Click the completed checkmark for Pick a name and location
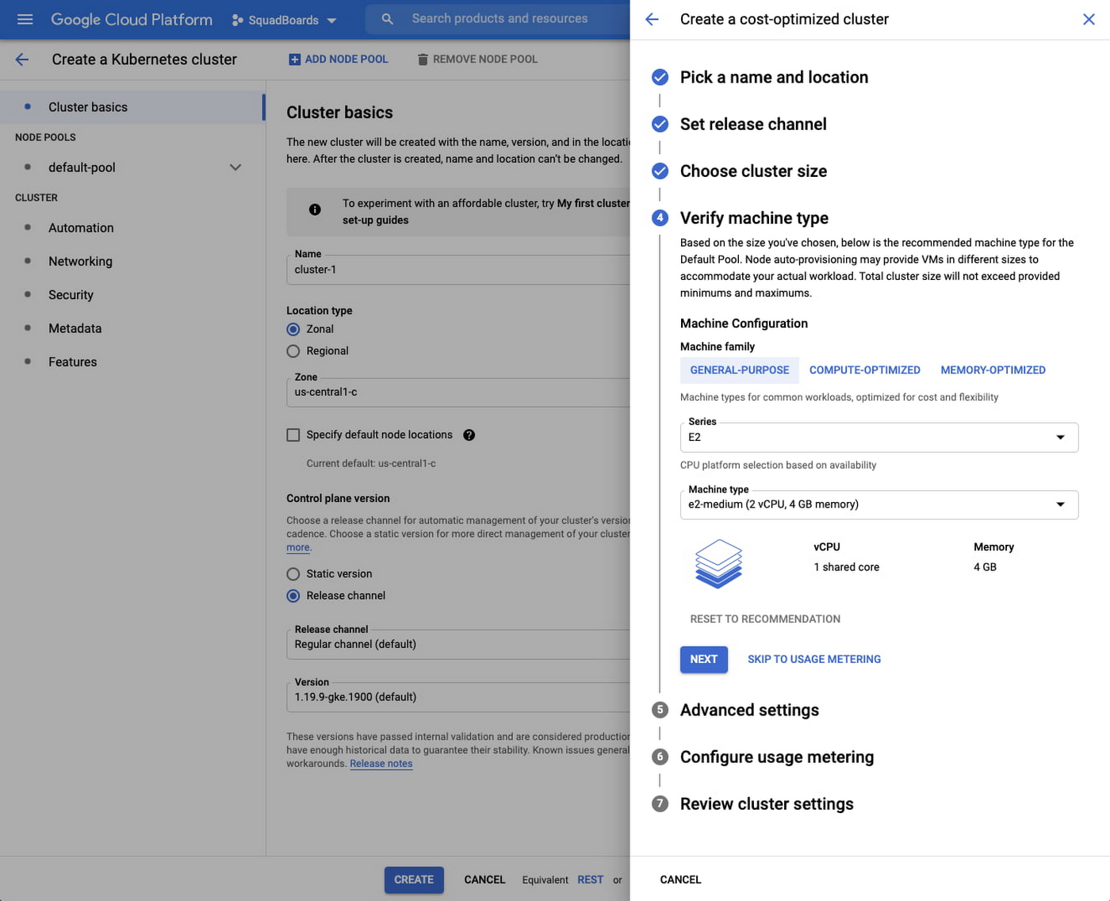1110x901 pixels. (x=660, y=77)
